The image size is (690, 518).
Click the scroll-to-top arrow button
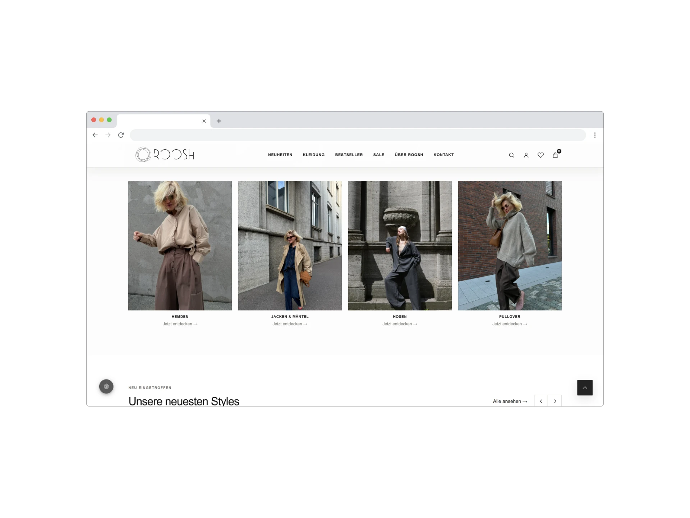point(585,387)
